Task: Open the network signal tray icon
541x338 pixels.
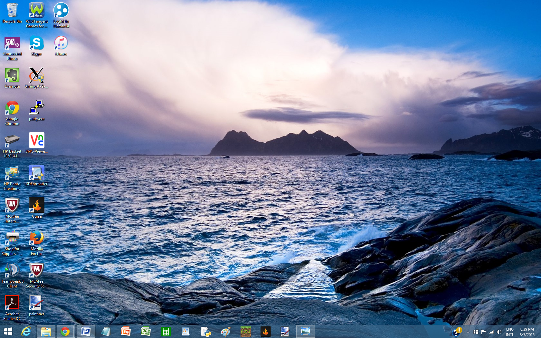Action: click(491, 332)
